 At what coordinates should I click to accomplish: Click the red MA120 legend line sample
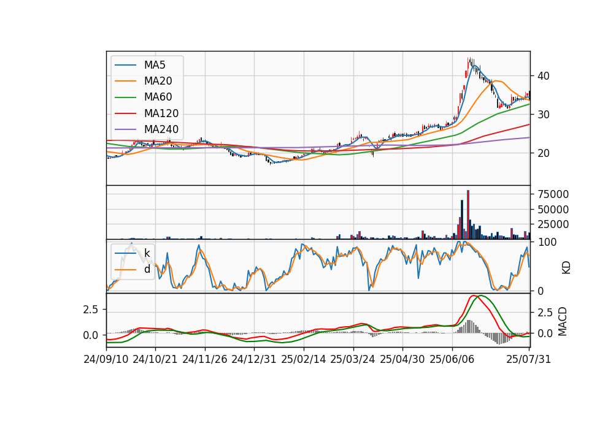(126, 113)
